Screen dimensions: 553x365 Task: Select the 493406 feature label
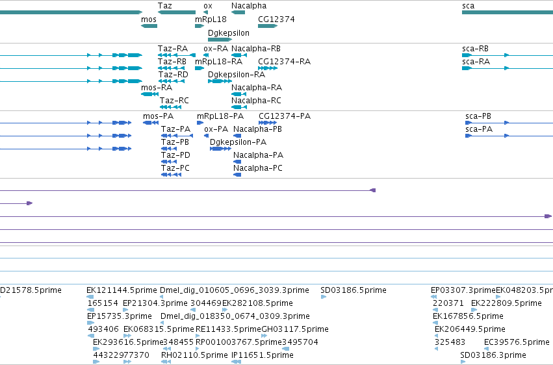(x=103, y=329)
